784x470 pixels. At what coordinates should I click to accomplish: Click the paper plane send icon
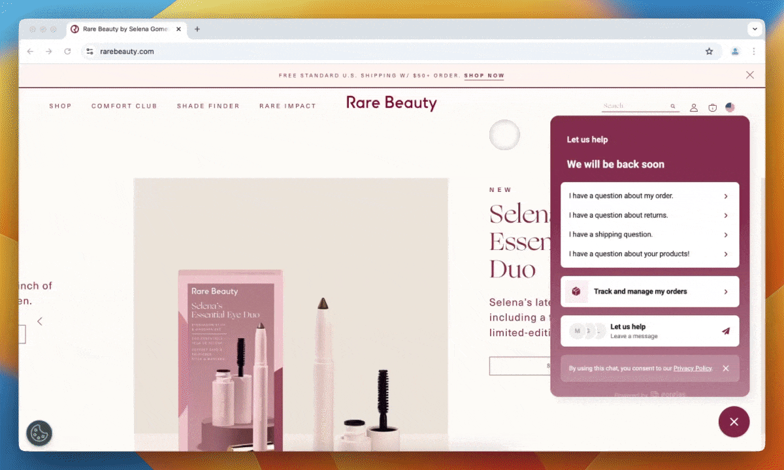coord(725,331)
